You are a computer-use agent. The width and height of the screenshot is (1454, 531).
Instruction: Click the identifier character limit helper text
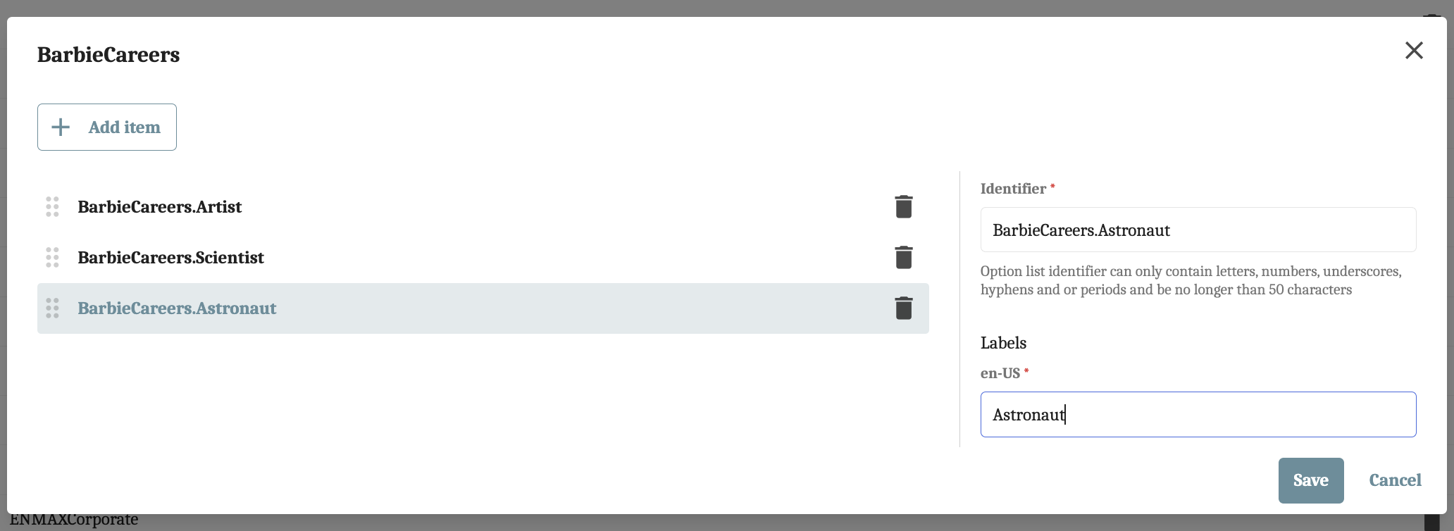[x=1191, y=280]
